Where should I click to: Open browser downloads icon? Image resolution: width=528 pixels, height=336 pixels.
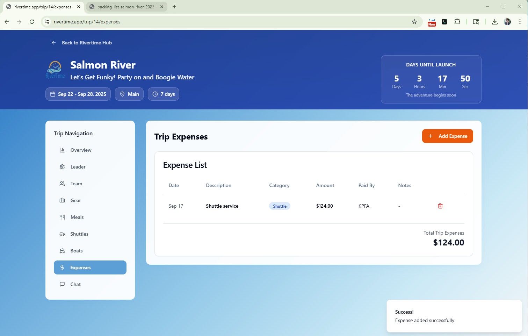[x=494, y=22]
